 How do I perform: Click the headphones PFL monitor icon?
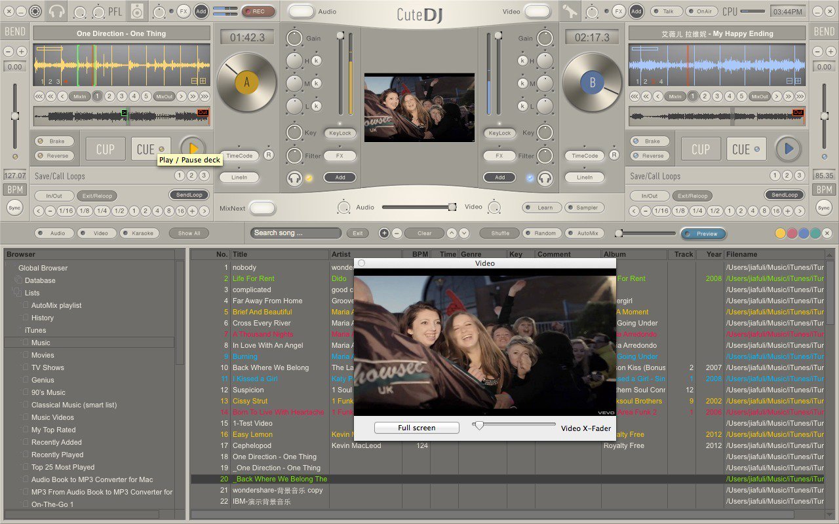tap(56, 10)
